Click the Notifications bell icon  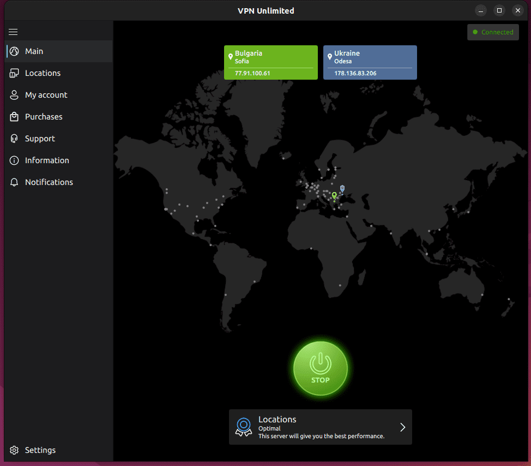pos(14,182)
